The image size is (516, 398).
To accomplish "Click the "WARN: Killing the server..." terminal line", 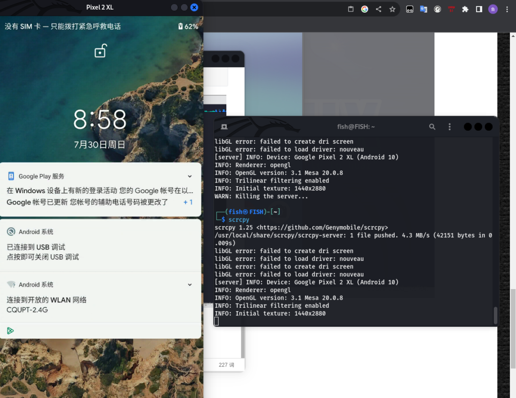I will (x=262, y=196).
